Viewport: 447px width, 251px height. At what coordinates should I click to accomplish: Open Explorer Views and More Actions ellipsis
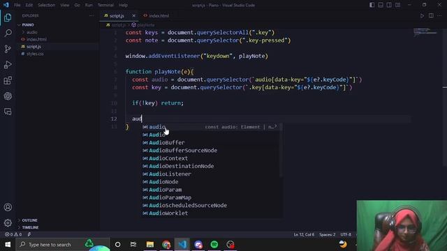coord(91,15)
